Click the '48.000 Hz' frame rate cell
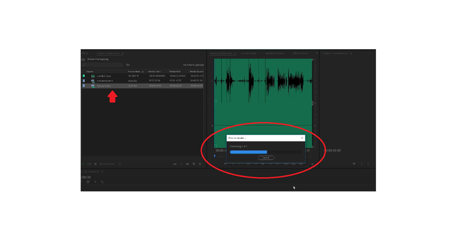Viewport: 476px width, 252px height. coord(133,76)
